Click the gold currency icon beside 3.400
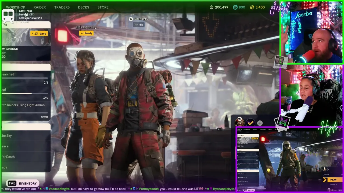Image resolution: width=344 pixels, height=193 pixels. pyautogui.click(x=252, y=7)
